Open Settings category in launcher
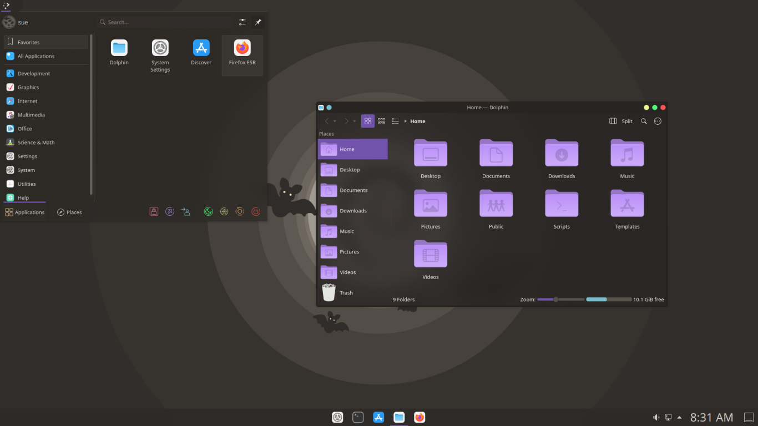 pyautogui.click(x=46, y=156)
